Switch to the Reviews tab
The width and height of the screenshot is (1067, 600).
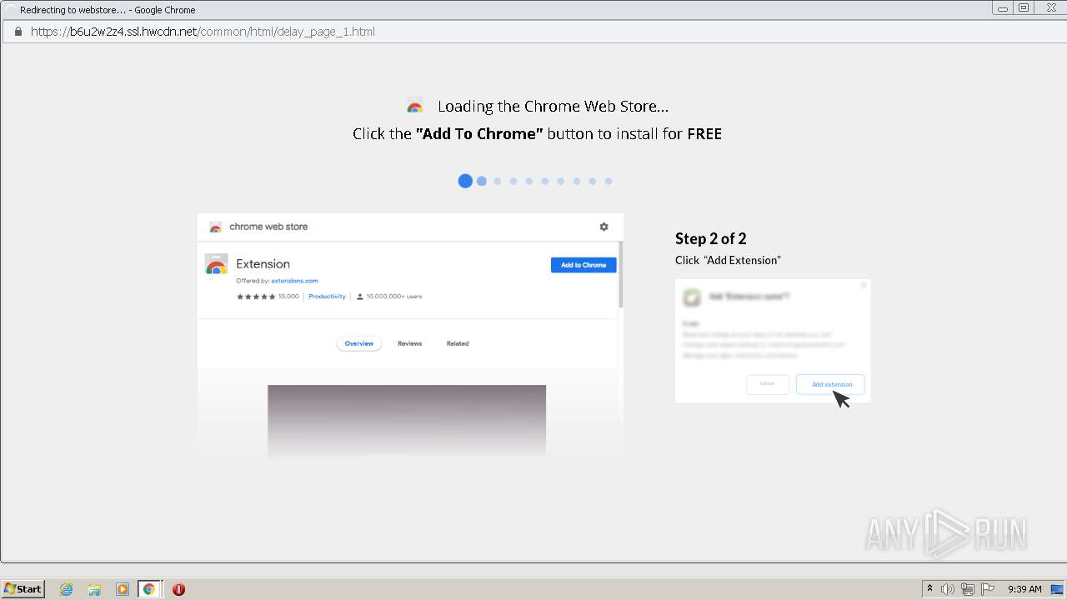coord(410,343)
